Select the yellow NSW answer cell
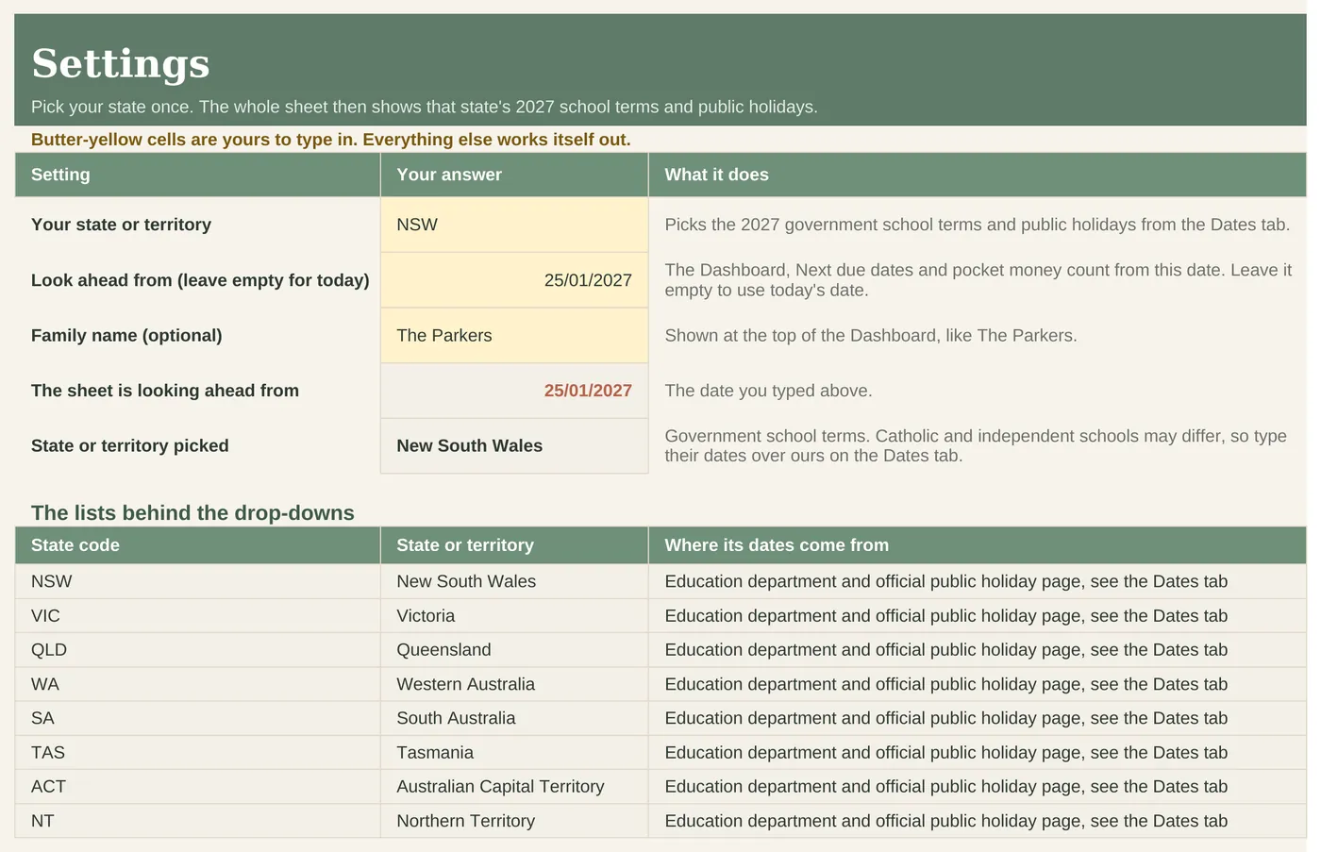 pyautogui.click(x=514, y=225)
